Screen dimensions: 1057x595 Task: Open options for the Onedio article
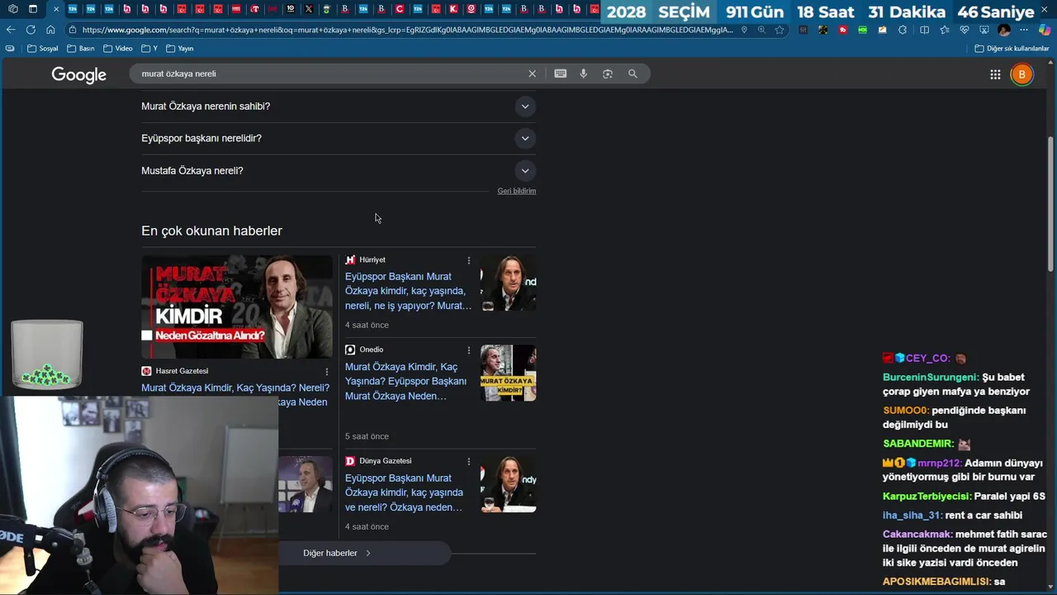click(x=469, y=350)
